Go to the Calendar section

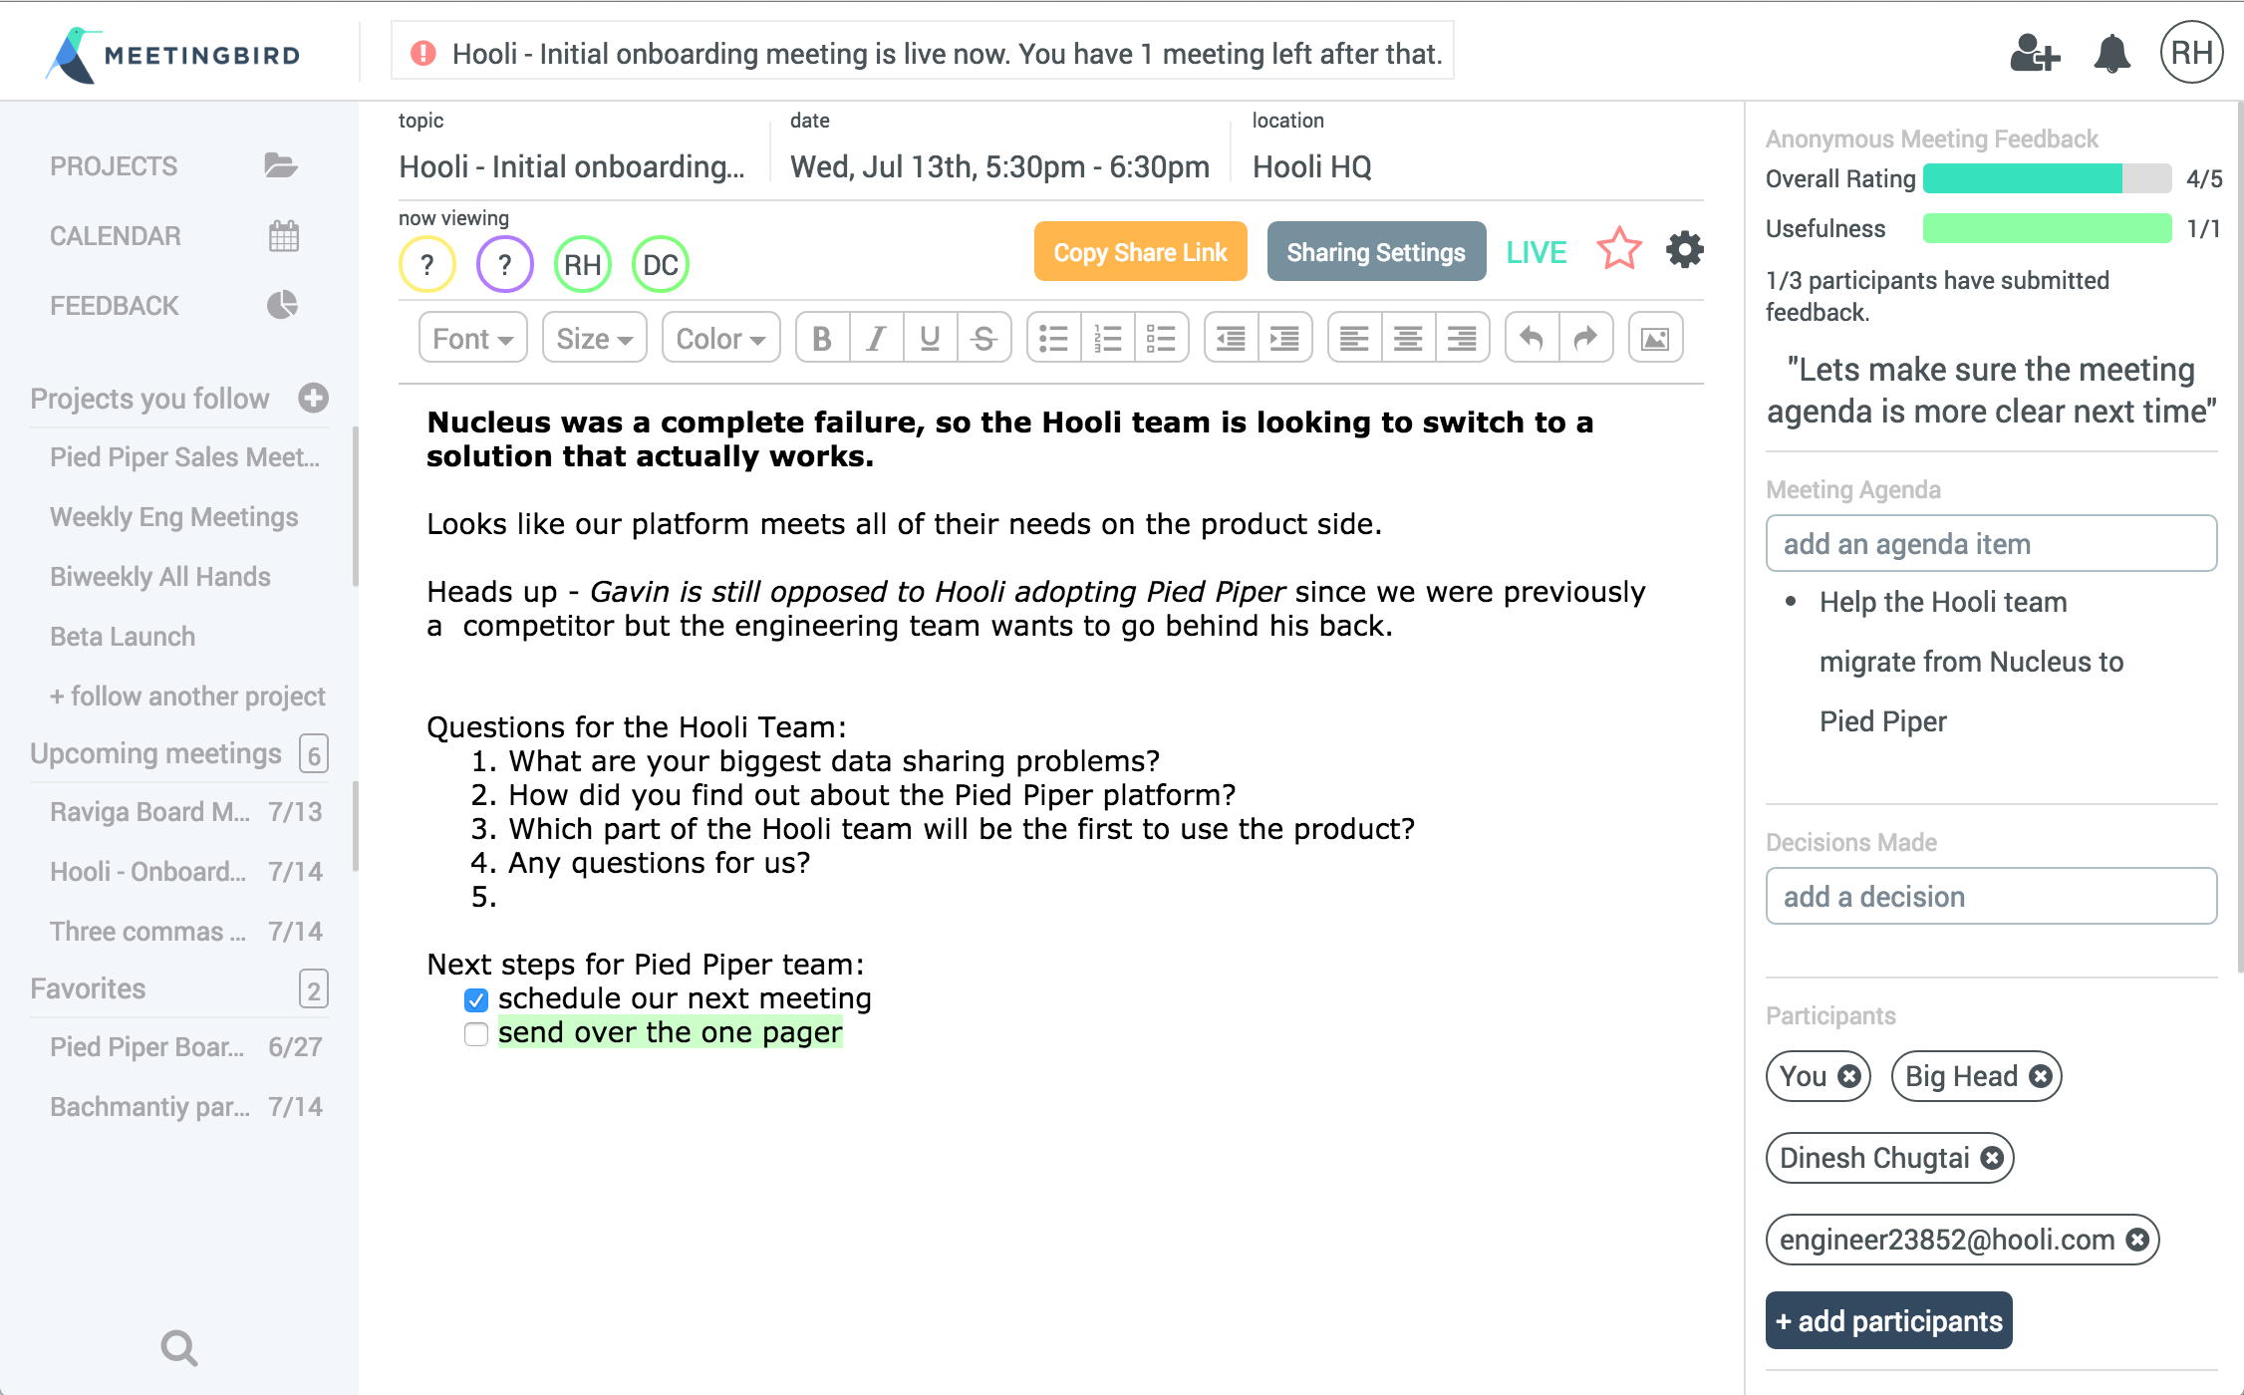tap(115, 236)
